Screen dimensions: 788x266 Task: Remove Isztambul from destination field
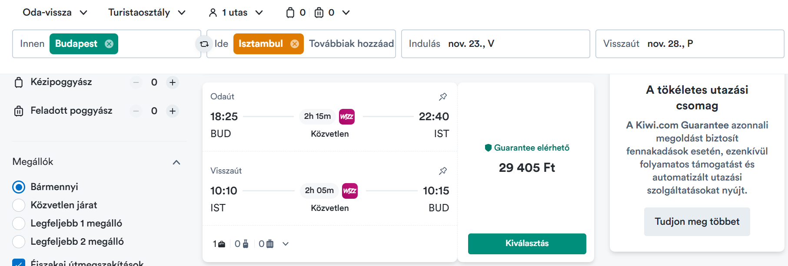295,44
